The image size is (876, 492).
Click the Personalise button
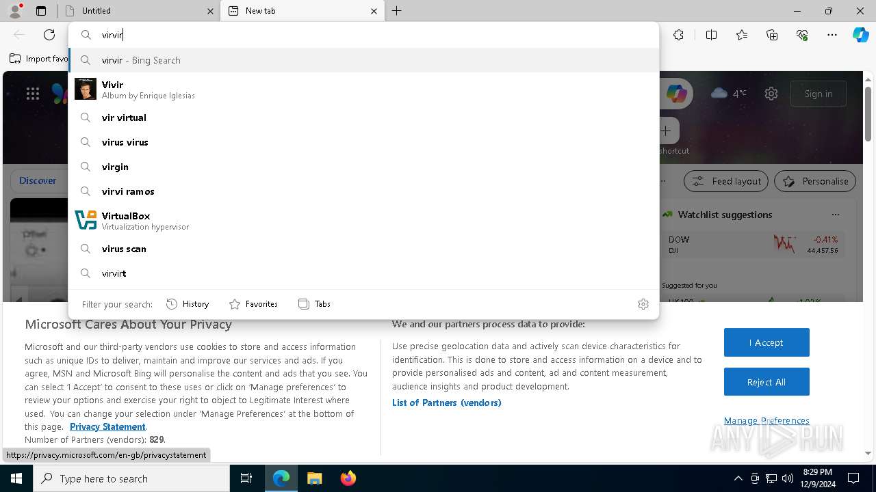click(815, 181)
